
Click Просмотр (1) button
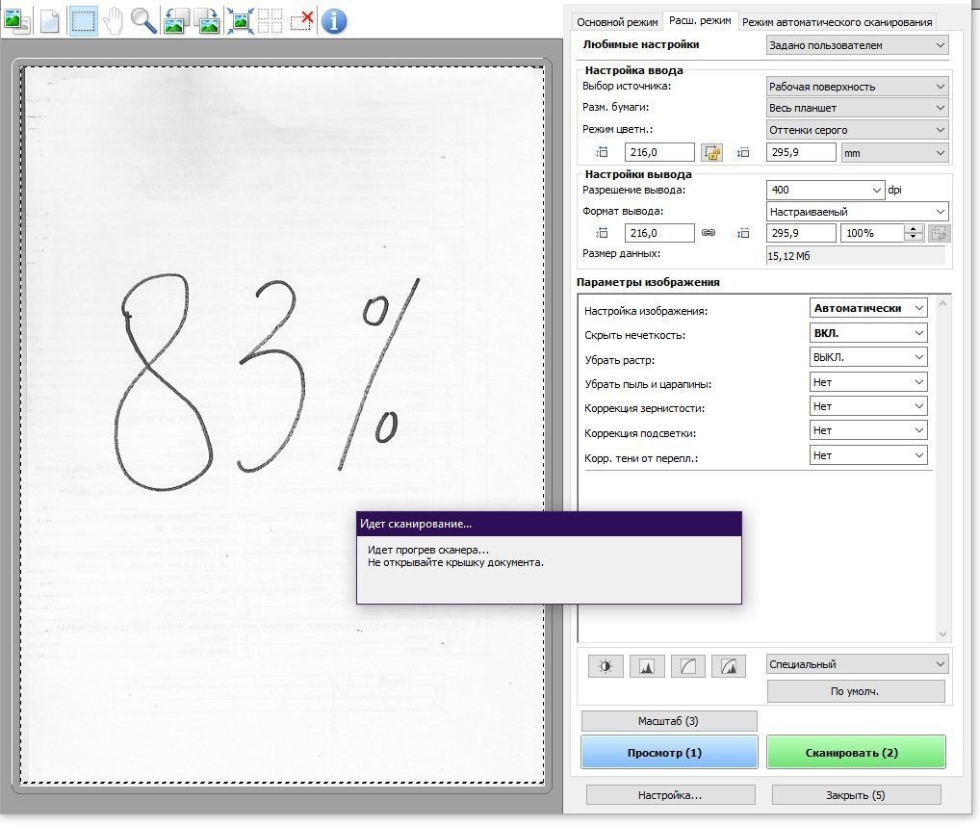[x=669, y=752]
